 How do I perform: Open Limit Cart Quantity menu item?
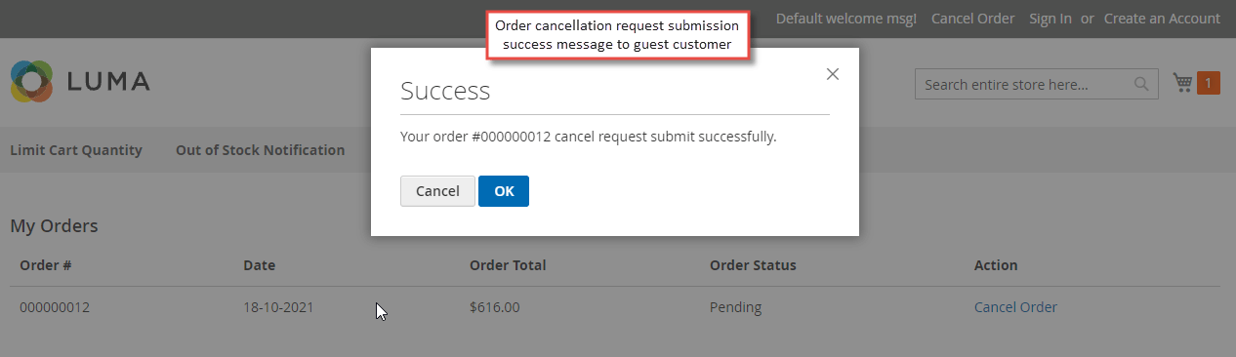click(x=76, y=150)
